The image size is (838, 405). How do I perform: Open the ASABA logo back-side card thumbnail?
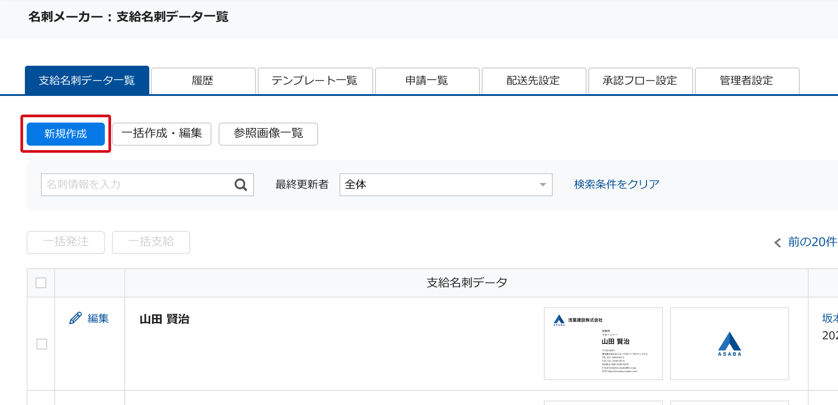tap(729, 344)
